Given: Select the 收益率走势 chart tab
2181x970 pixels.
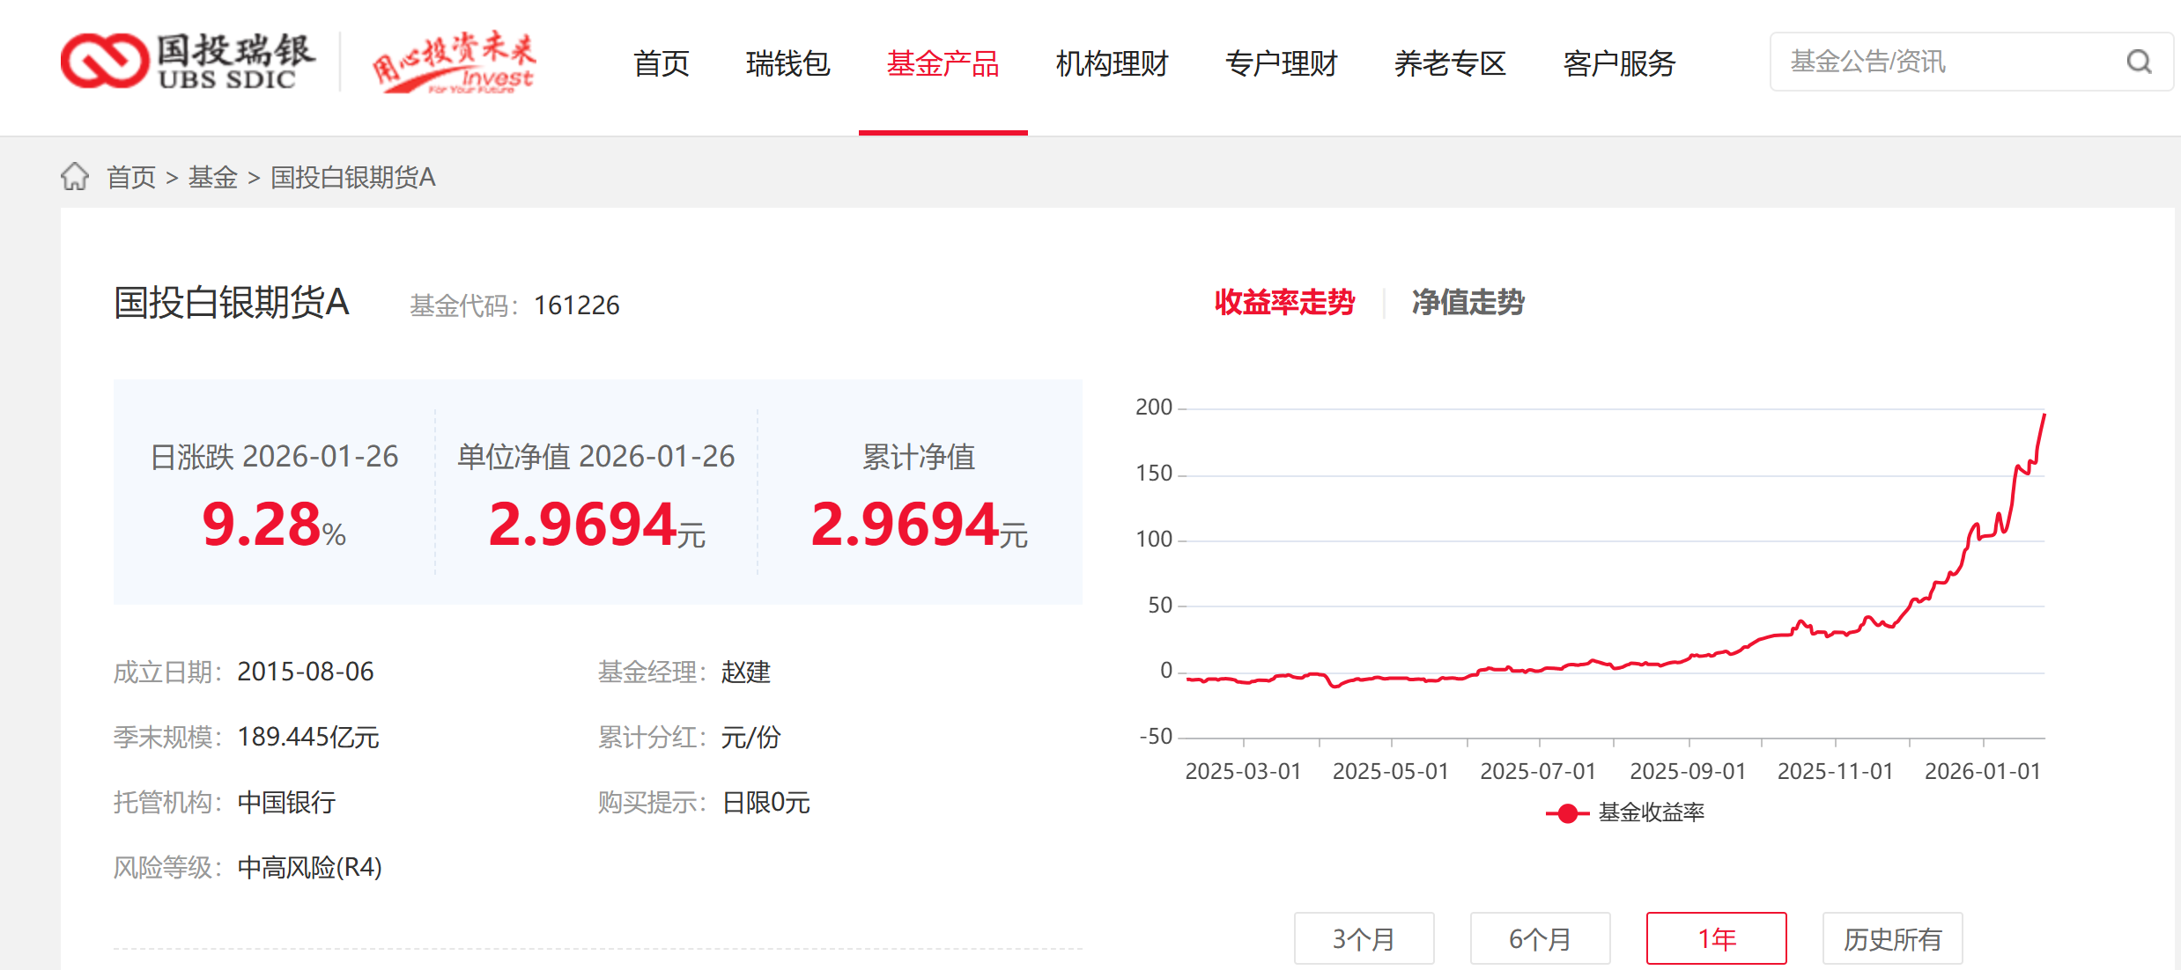Looking at the screenshot, I should (1284, 302).
